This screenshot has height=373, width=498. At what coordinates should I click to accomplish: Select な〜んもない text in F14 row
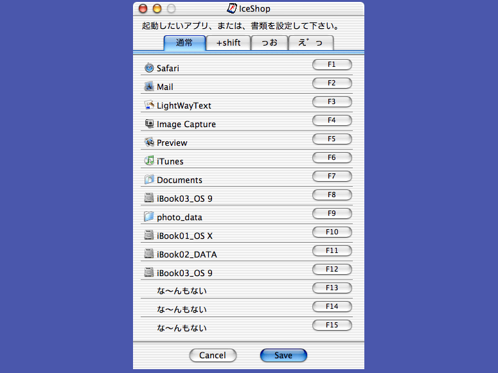coord(182,309)
